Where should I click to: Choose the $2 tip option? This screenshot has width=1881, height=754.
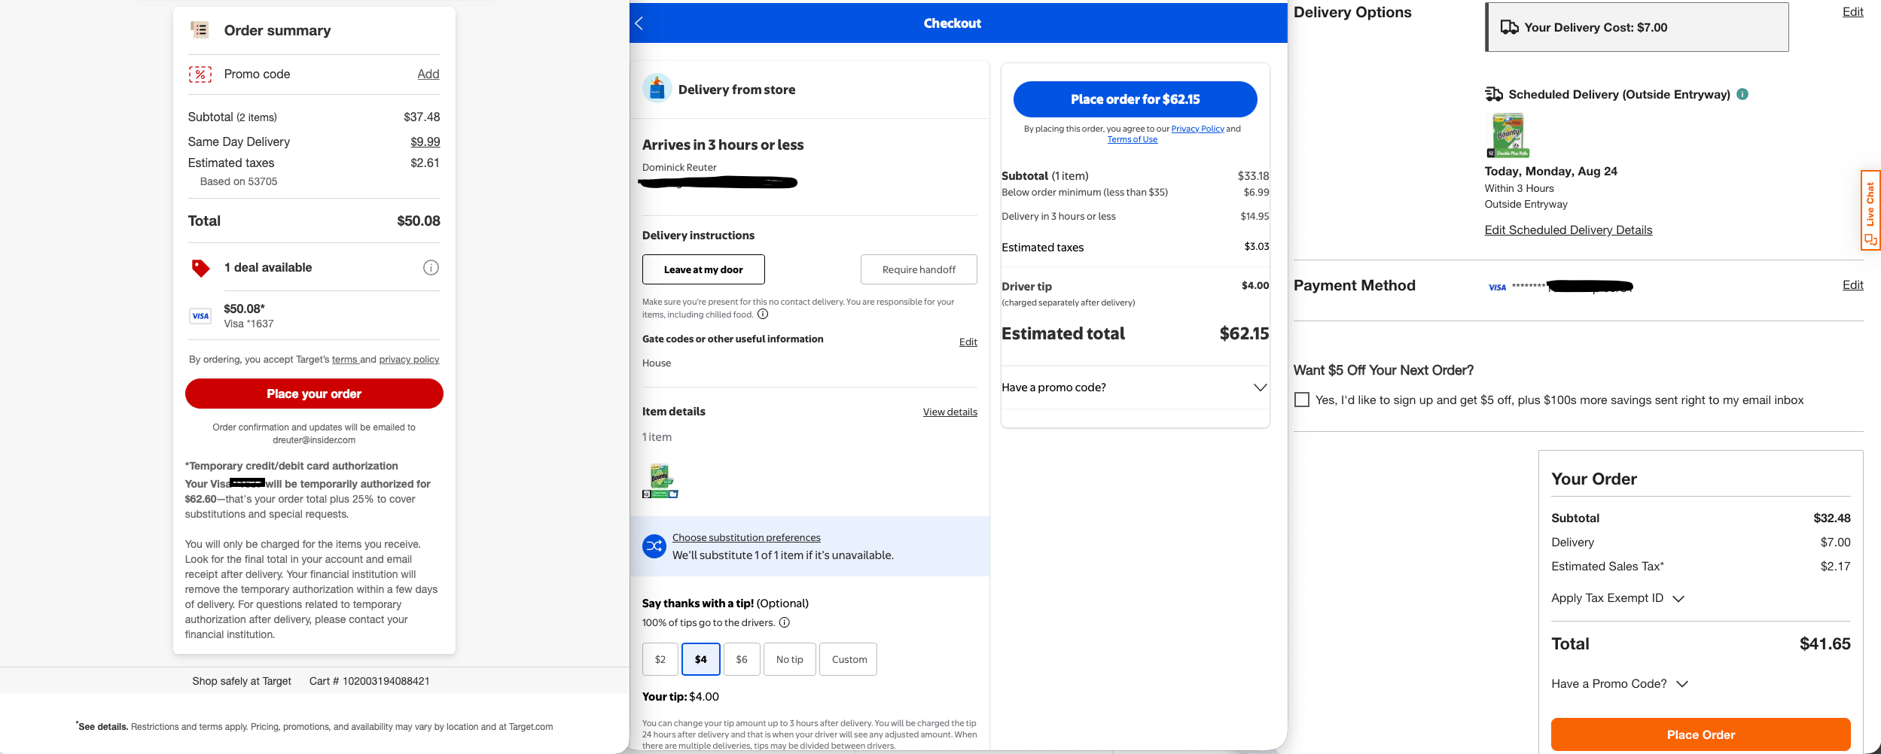660,659
